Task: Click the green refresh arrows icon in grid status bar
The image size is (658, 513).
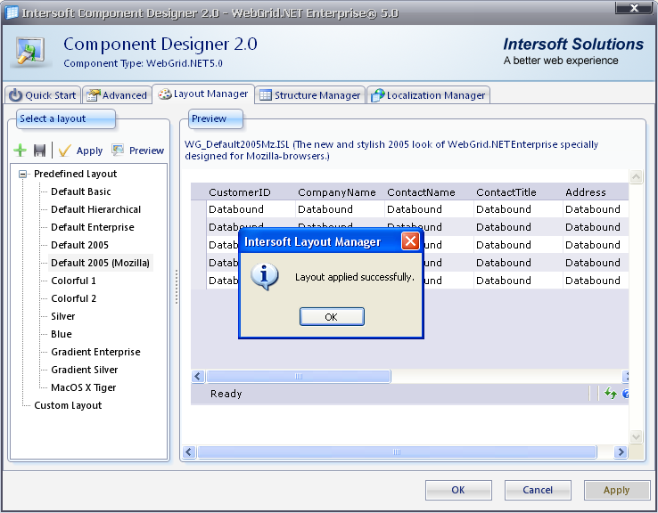Action: [610, 393]
